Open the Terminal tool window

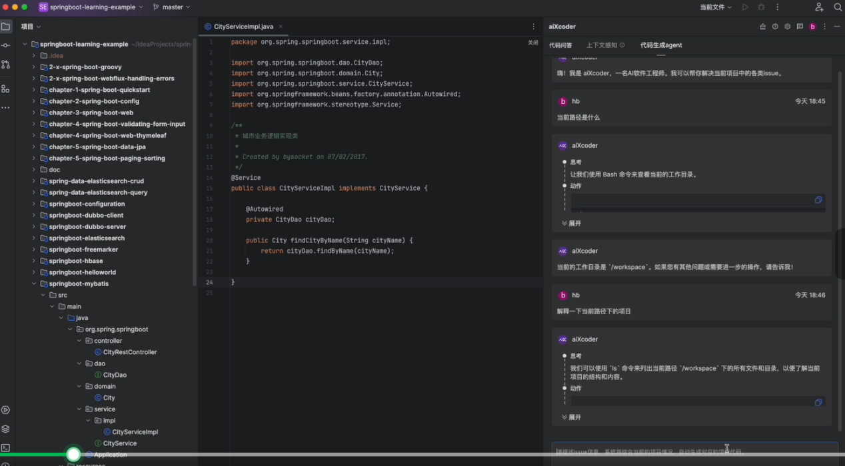click(x=6, y=448)
